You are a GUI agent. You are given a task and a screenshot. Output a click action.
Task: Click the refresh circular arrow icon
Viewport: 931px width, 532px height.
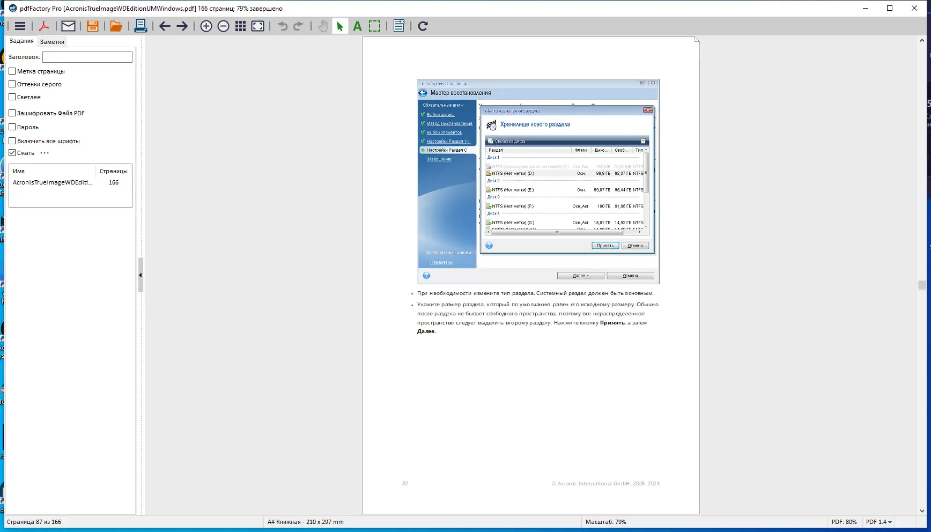[423, 26]
